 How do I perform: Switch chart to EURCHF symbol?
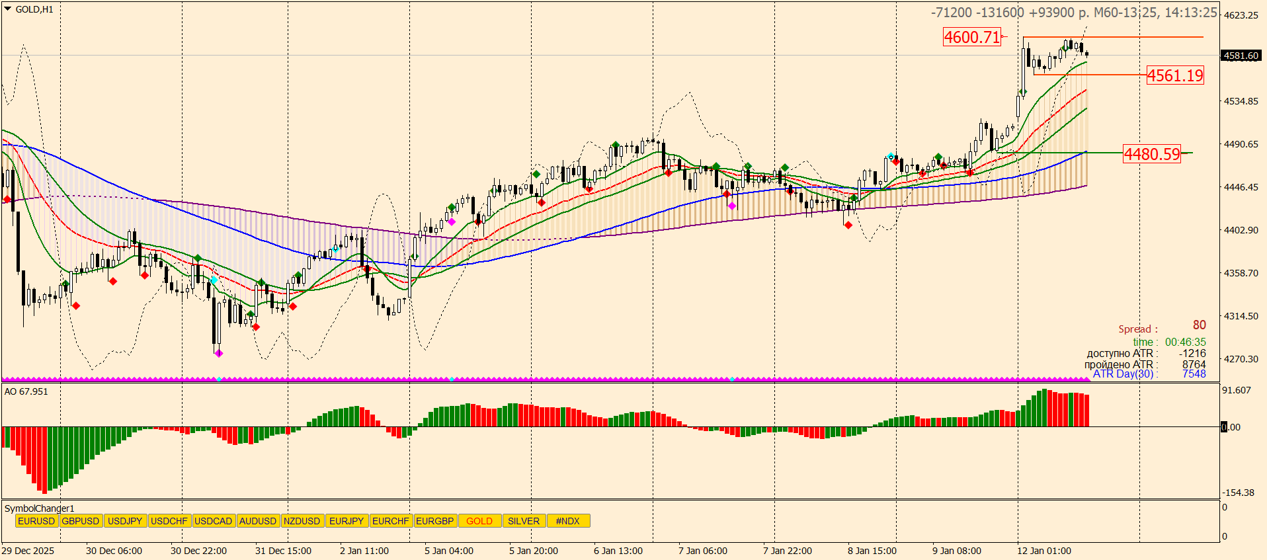point(391,521)
